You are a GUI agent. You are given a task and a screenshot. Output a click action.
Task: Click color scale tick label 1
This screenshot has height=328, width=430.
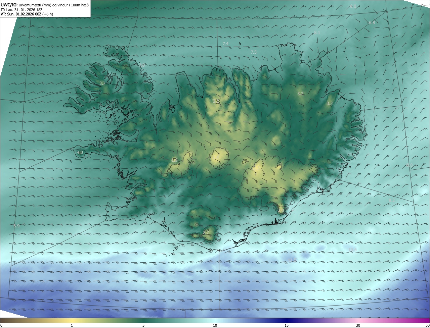72,325
